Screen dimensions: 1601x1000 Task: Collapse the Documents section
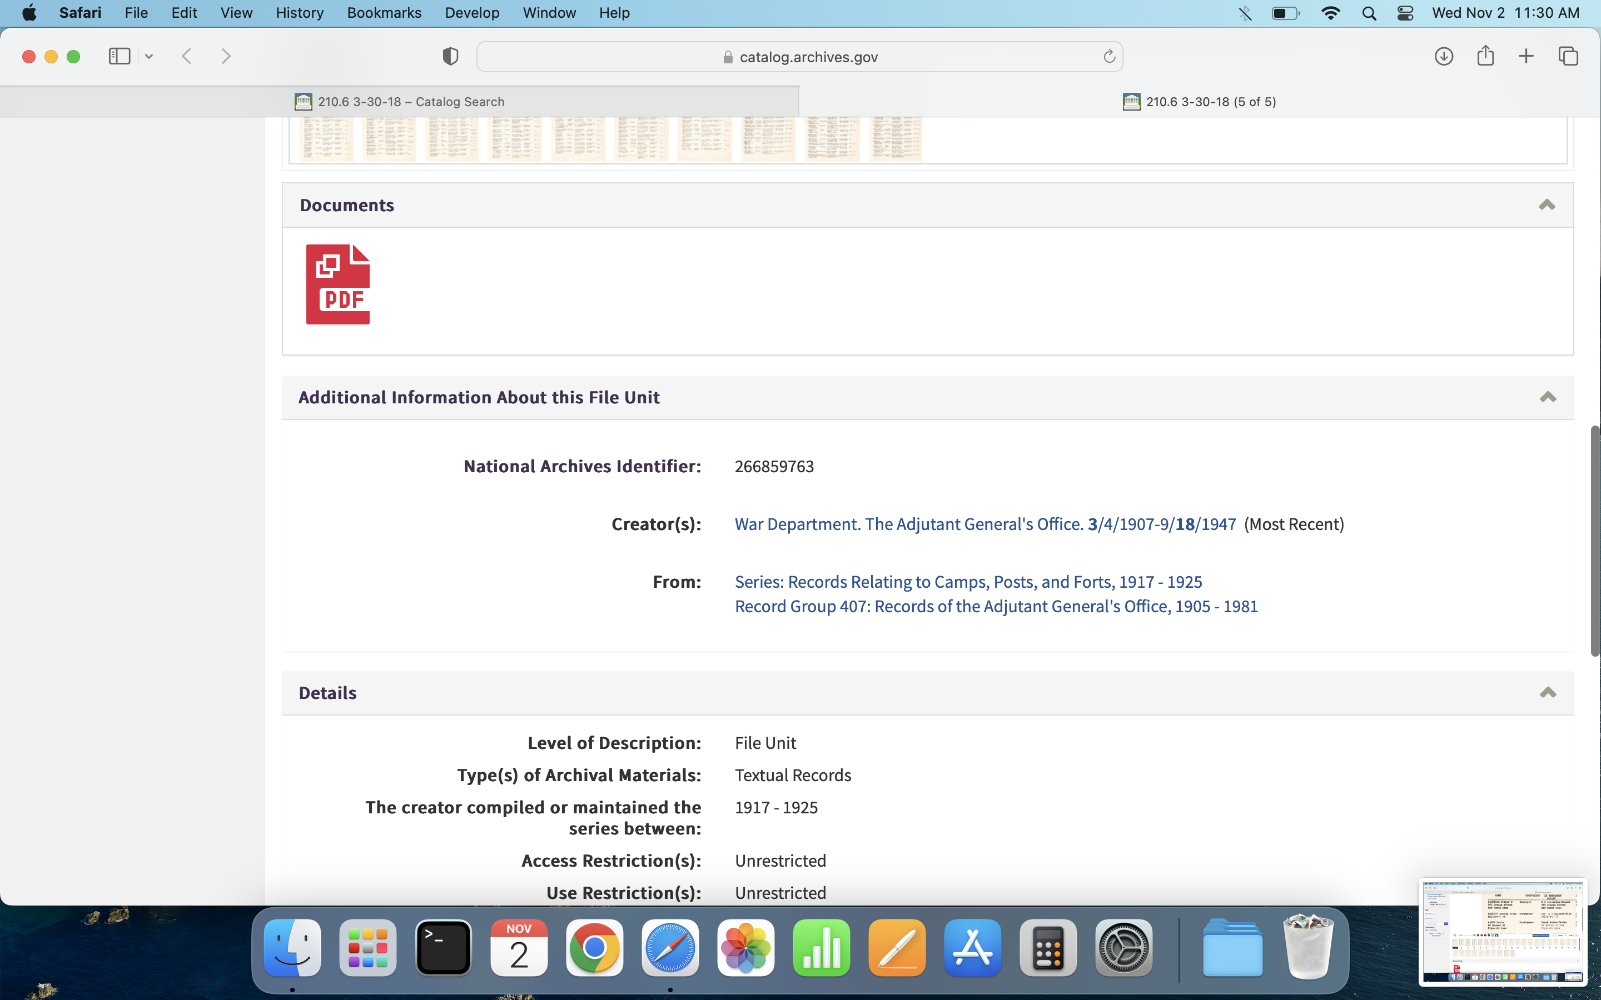point(1546,205)
